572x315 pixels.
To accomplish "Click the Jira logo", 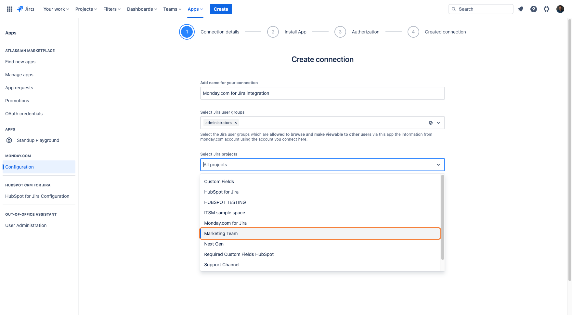I will [25, 9].
